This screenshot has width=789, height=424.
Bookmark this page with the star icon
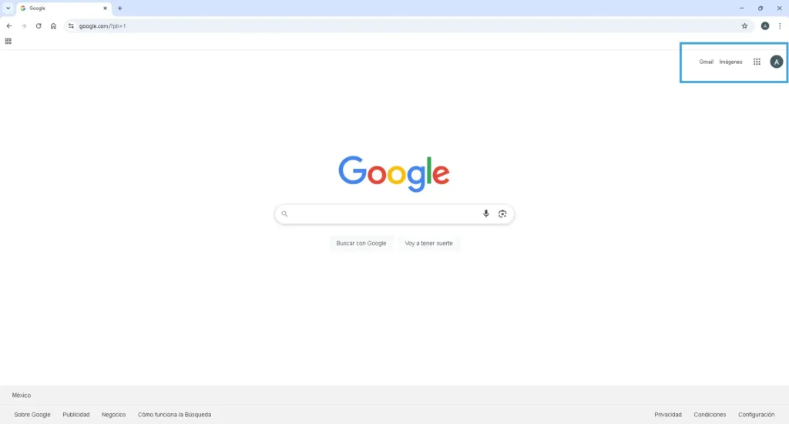744,25
